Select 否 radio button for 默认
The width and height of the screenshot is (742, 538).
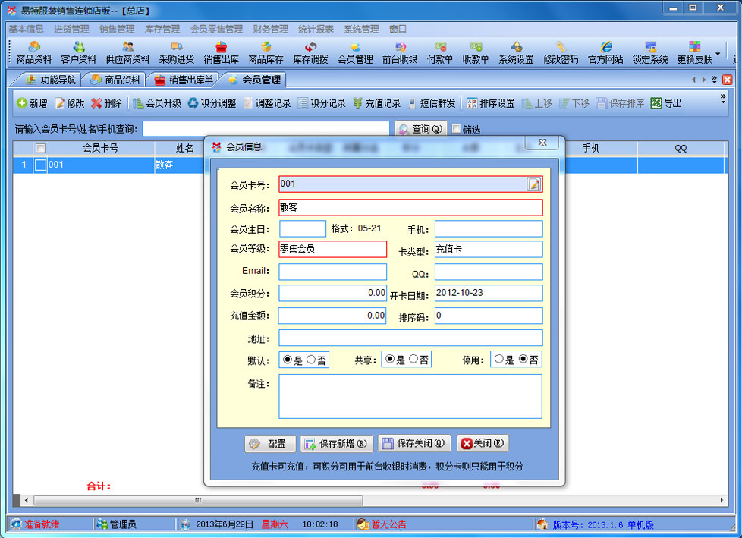tap(311, 360)
